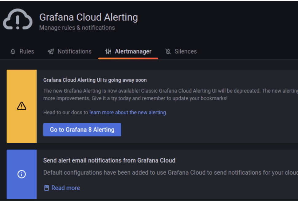Click the sliders icon on the Alertmanager tab
This screenshot has height=201, width=298.
click(108, 51)
